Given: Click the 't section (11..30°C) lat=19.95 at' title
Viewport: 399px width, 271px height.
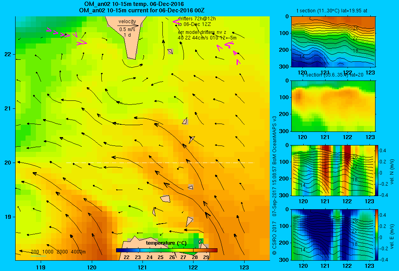Looking at the screenshot, I should [x=332, y=11].
